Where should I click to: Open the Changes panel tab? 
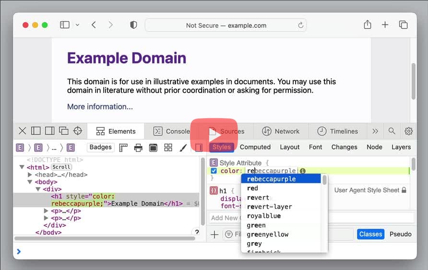[344, 147]
